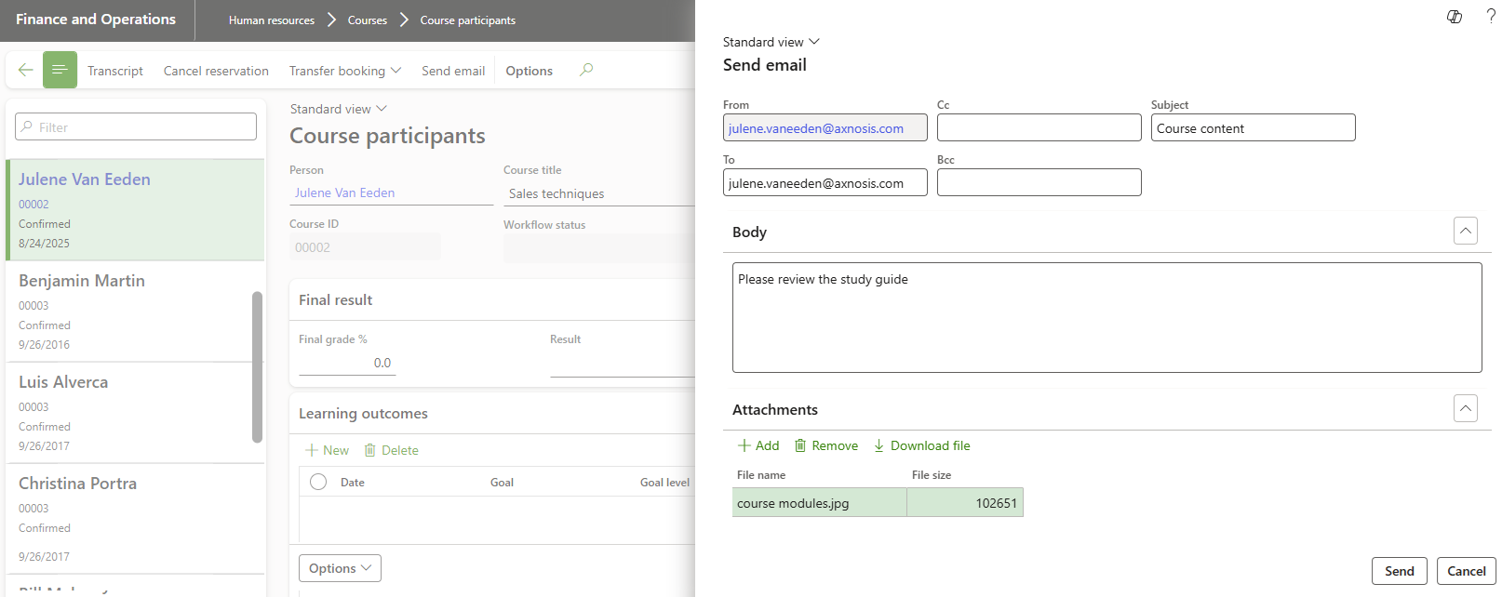
Task: Select all learning outcomes radio circle
Action: 318,482
